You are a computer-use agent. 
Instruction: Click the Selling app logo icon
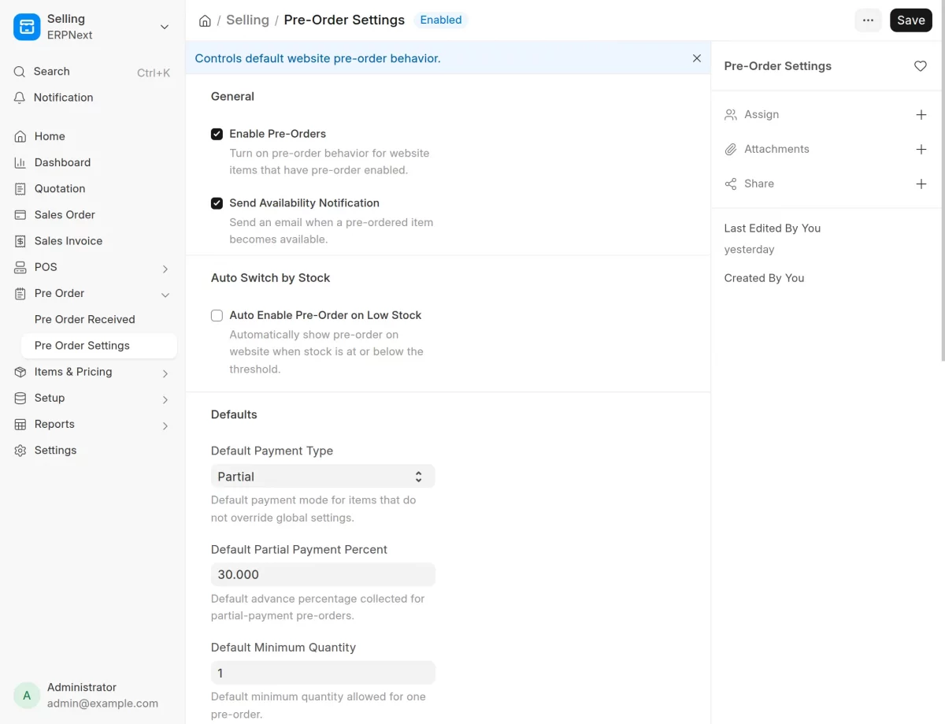pos(27,27)
